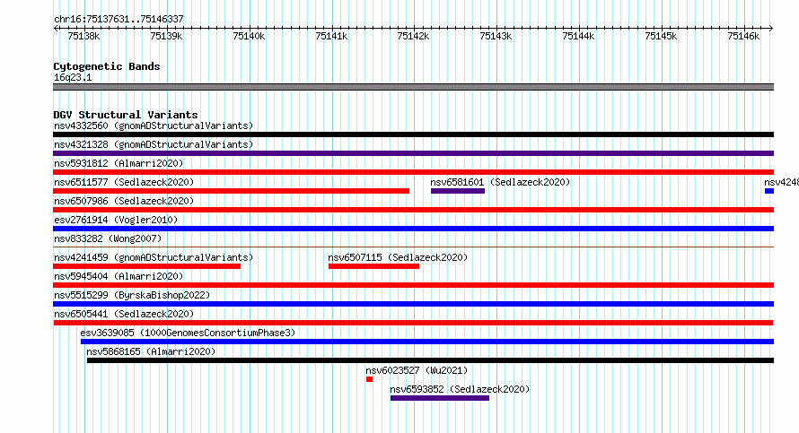The image size is (799, 433).
Task: Click the 75143k ruler position
Action: pyautogui.click(x=496, y=36)
